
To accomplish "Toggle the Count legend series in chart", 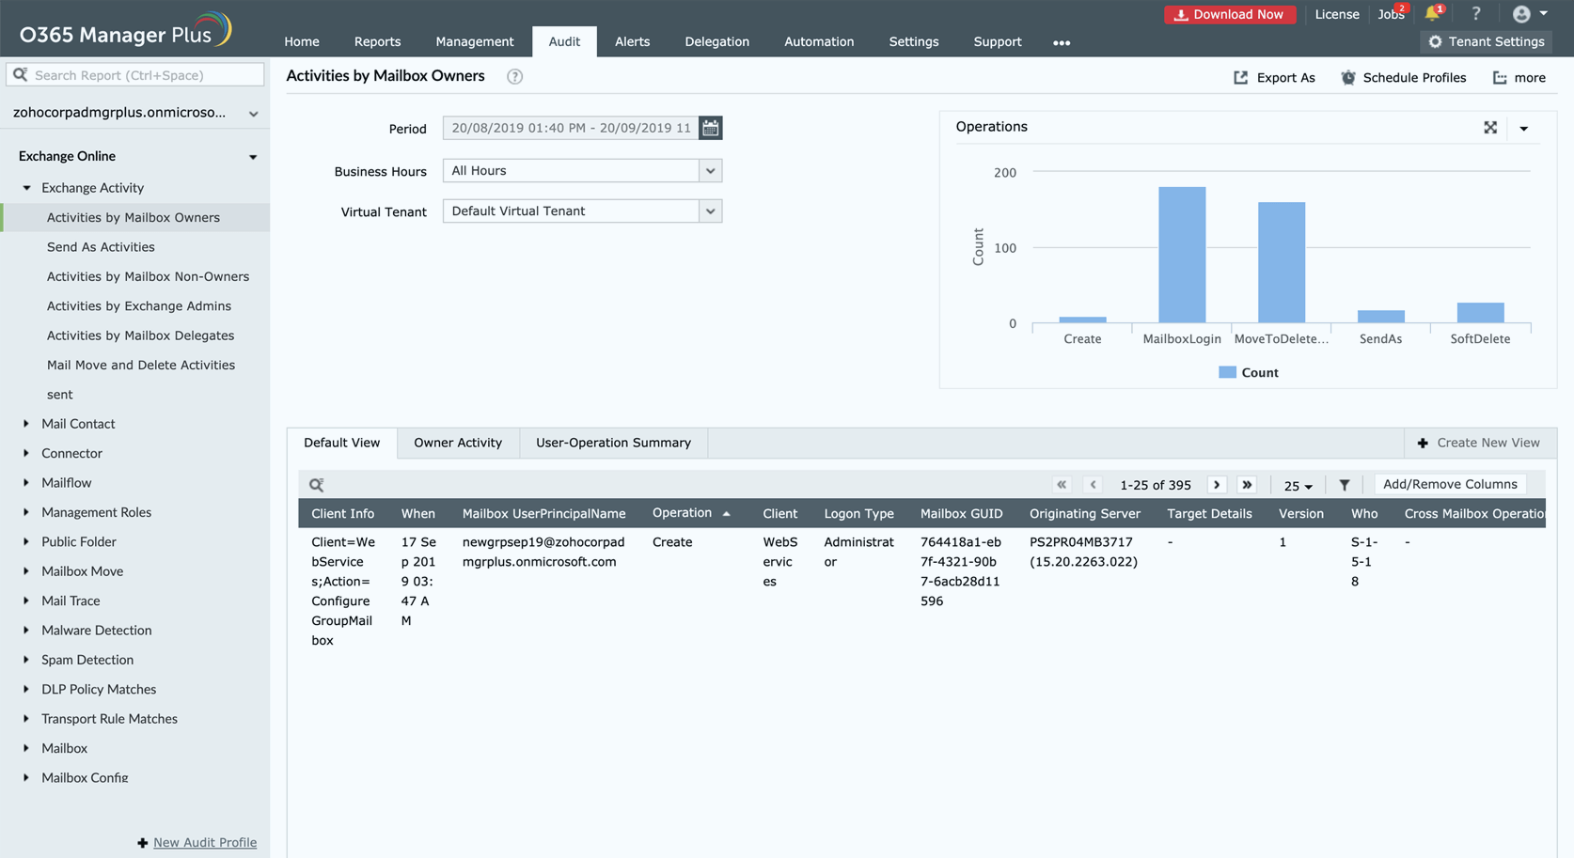I will click(1249, 373).
